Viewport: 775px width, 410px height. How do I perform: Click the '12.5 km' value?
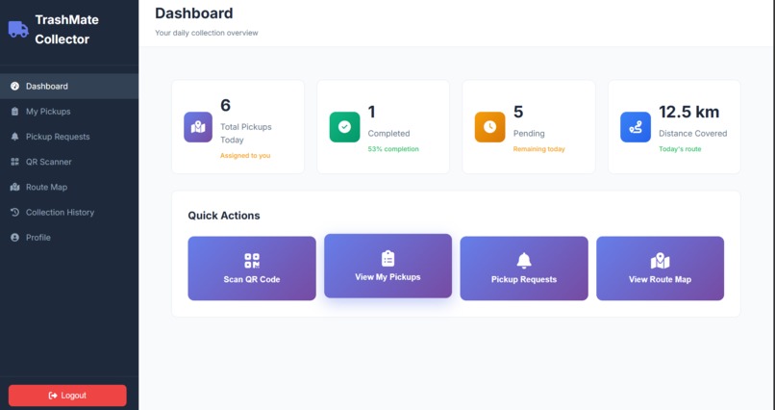click(689, 113)
